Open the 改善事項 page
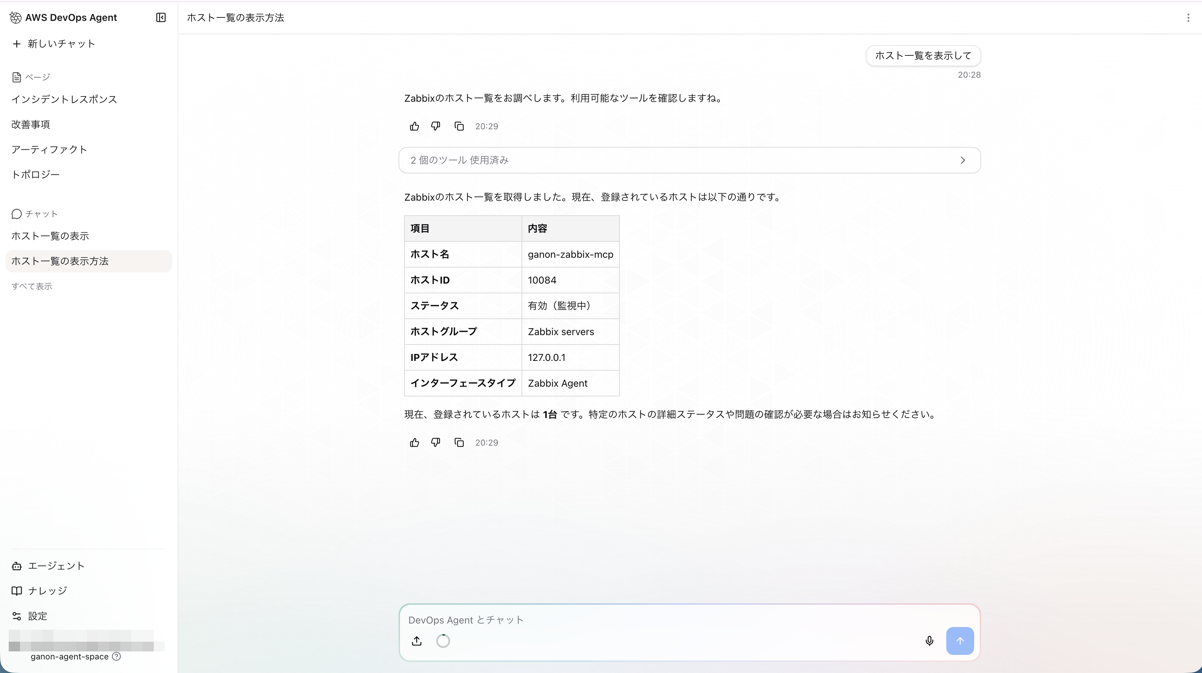 [x=30, y=124]
